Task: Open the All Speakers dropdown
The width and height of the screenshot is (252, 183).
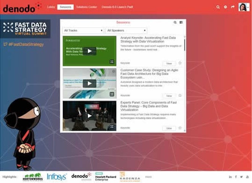Action: (126, 31)
